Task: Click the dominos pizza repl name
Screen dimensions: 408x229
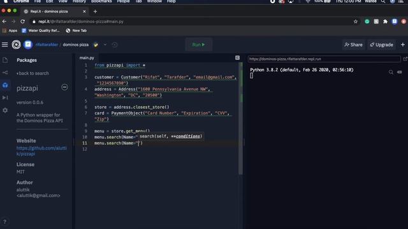Action: 76,45
